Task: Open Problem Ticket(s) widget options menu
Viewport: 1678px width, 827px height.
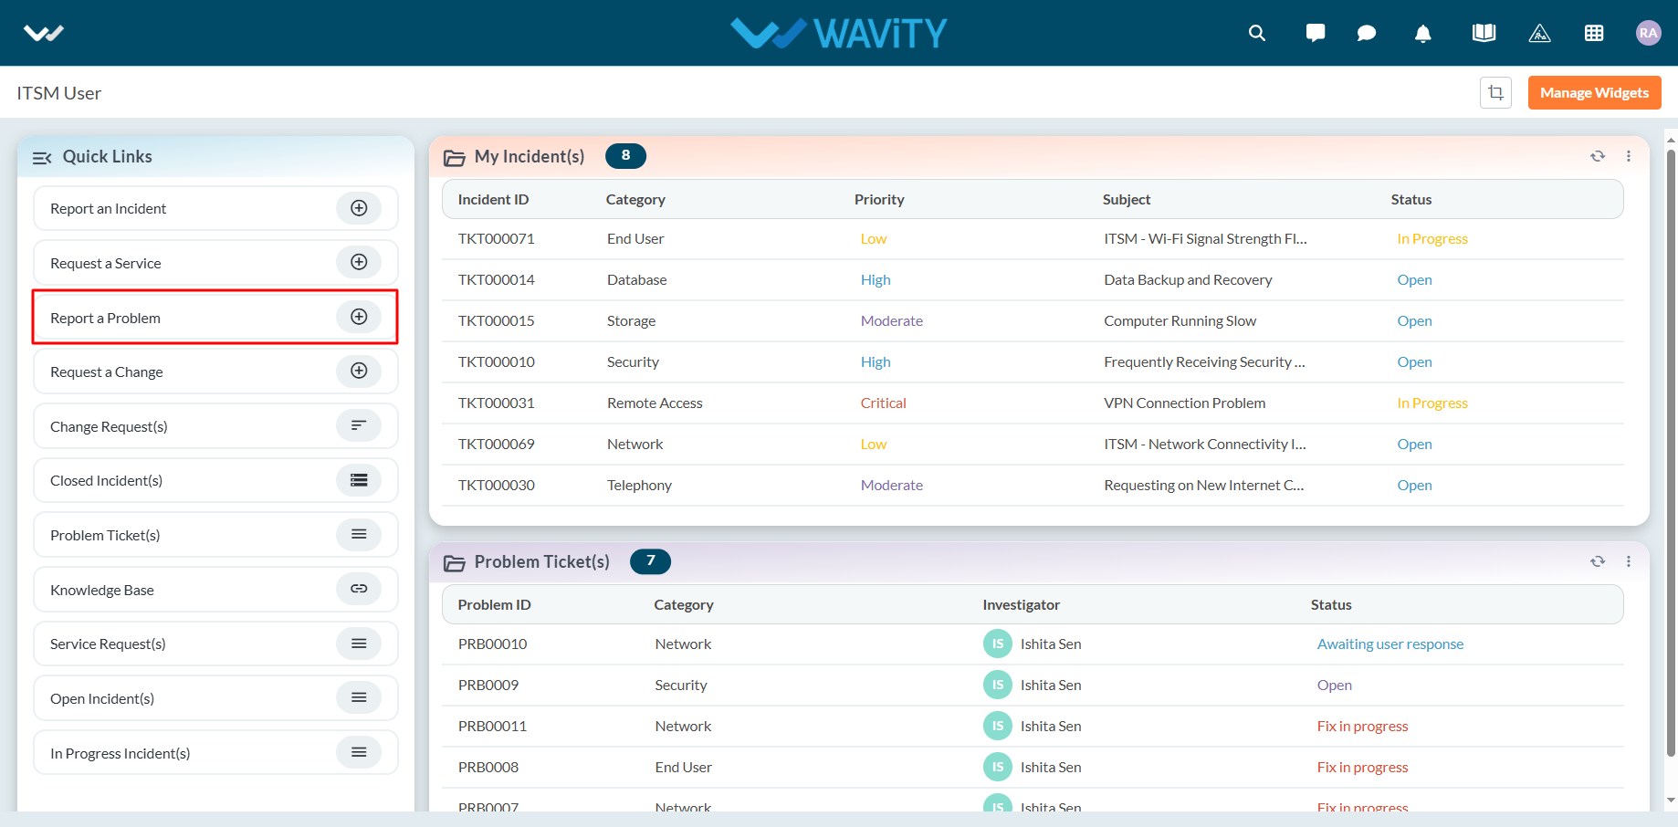Action: [1629, 561]
